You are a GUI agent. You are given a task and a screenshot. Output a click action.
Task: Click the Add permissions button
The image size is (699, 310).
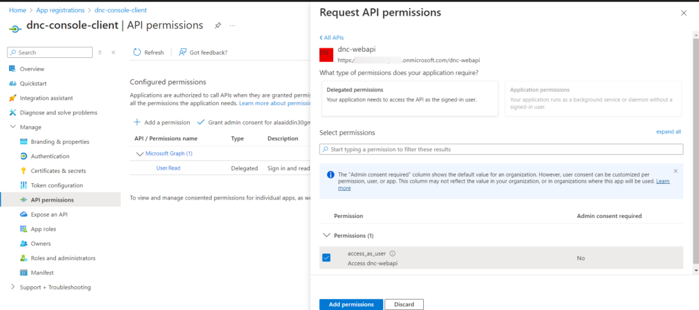click(351, 305)
